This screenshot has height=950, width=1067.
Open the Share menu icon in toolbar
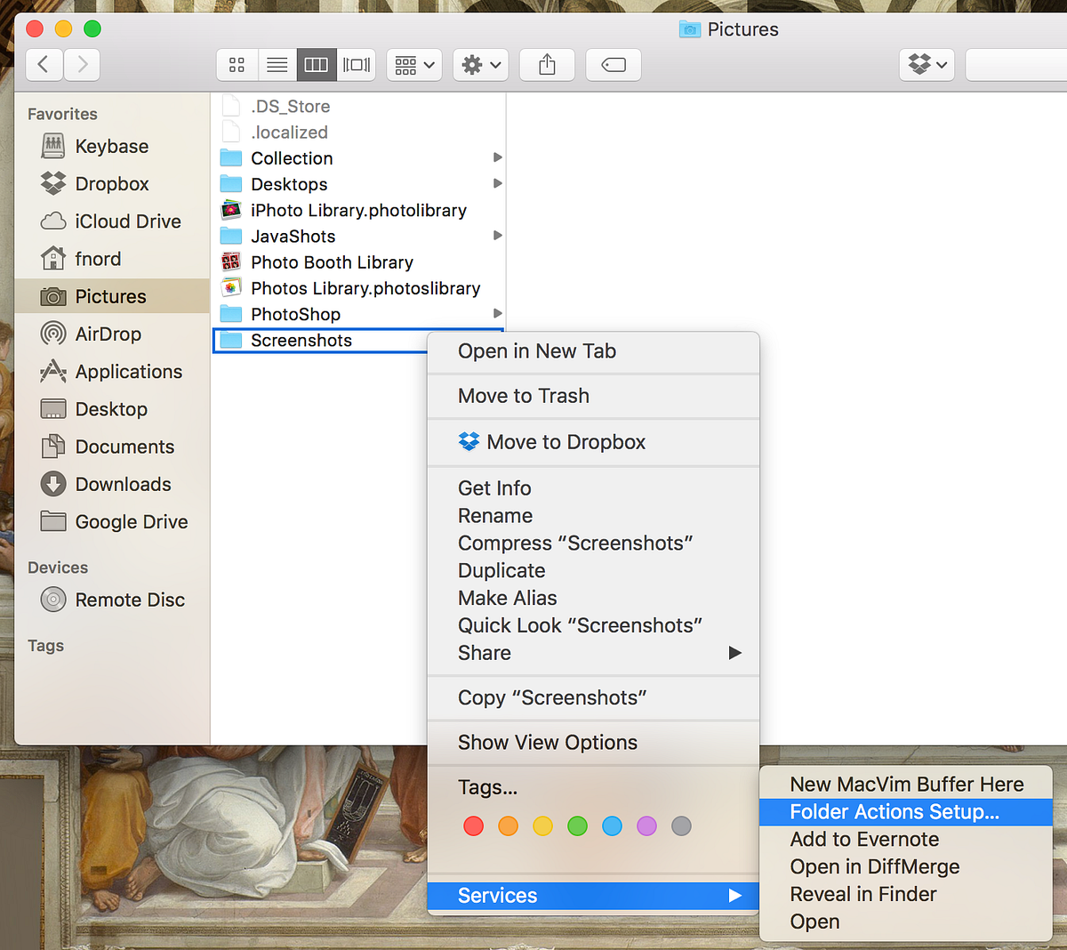(x=547, y=64)
